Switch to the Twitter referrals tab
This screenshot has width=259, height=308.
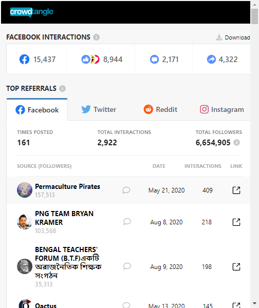pyautogui.click(x=99, y=109)
